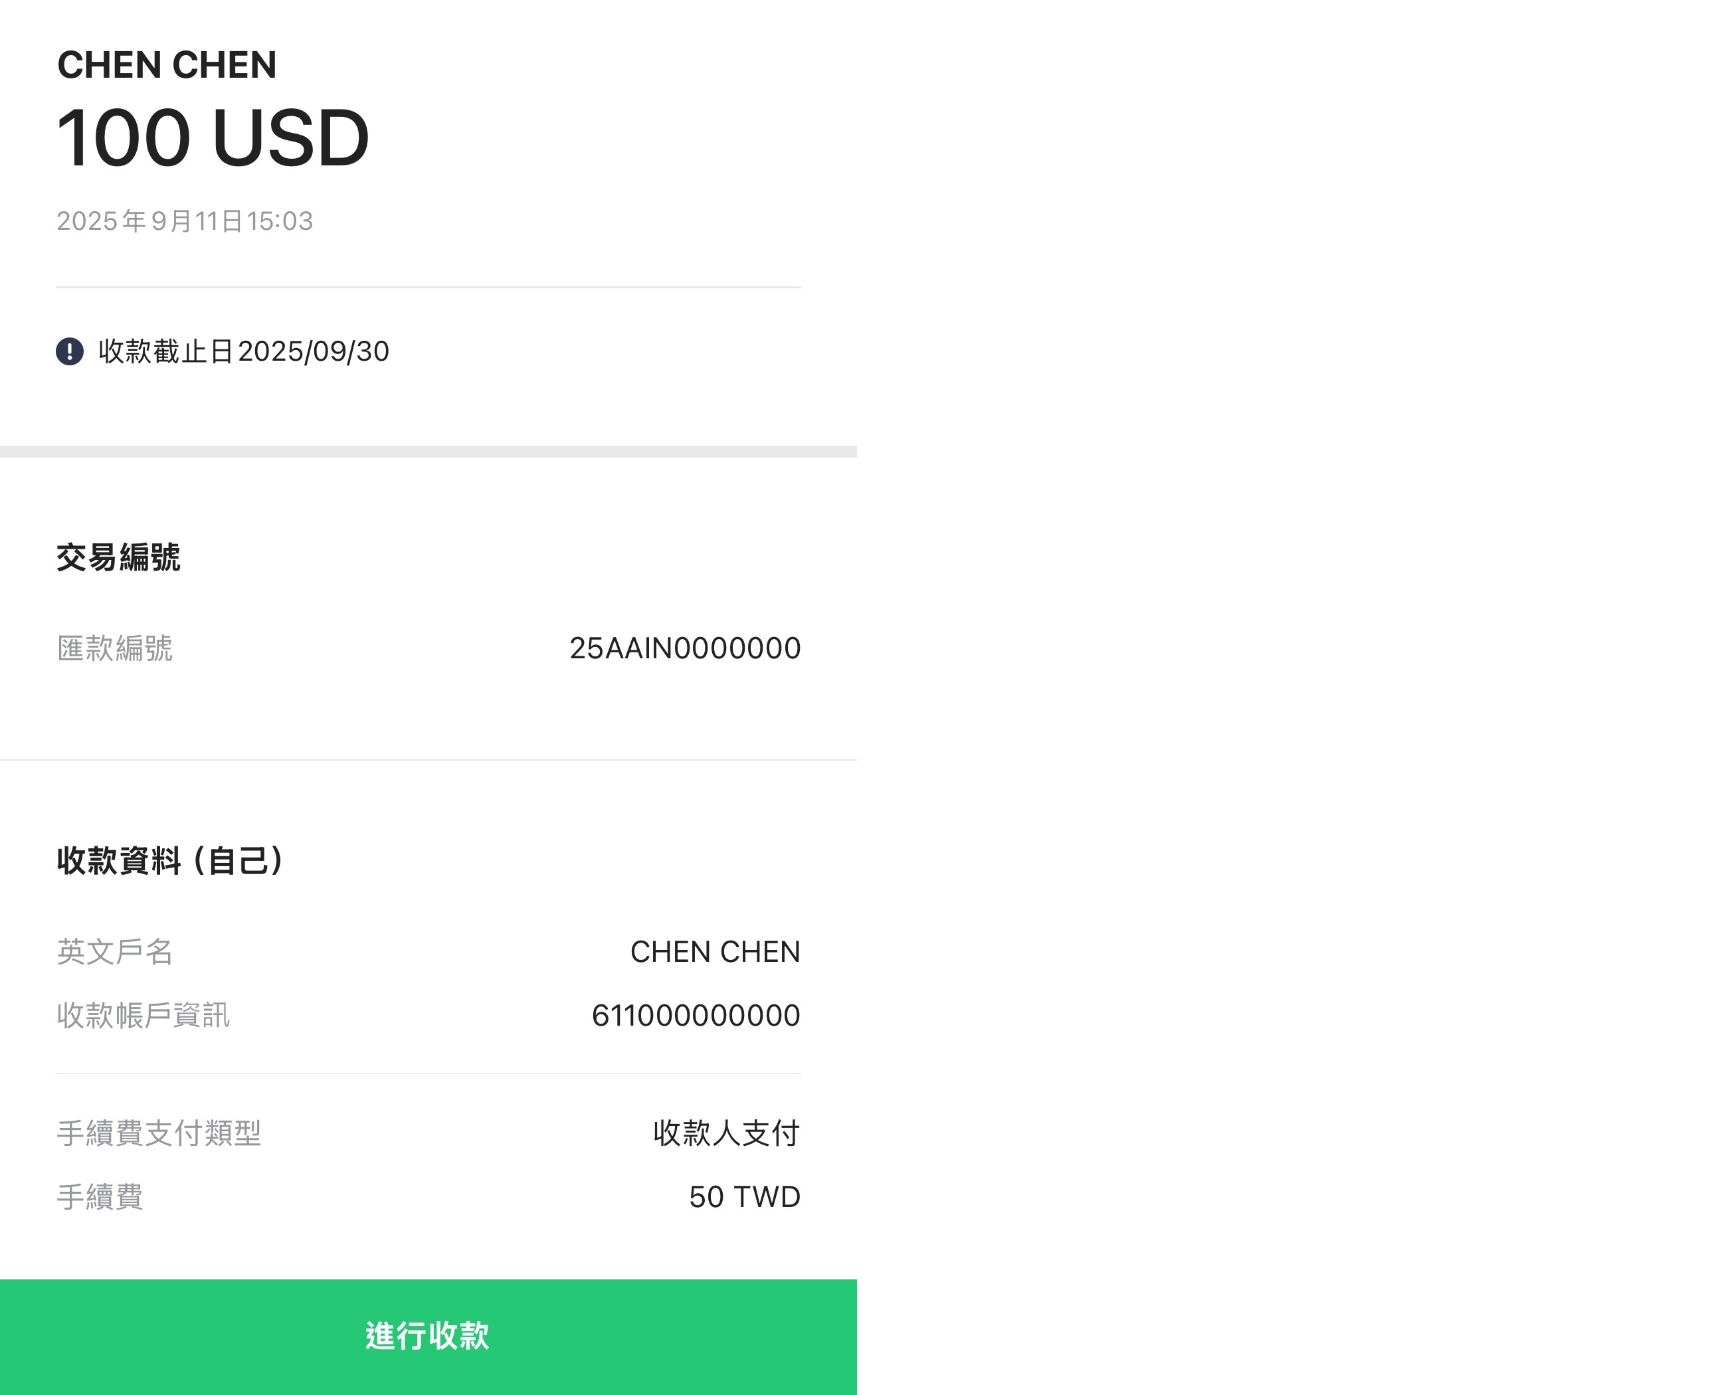This screenshot has height=1395, width=1714.
Task: Click the 收款截止日2025/09/30 notice text
Action: pyautogui.click(x=243, y=351)
